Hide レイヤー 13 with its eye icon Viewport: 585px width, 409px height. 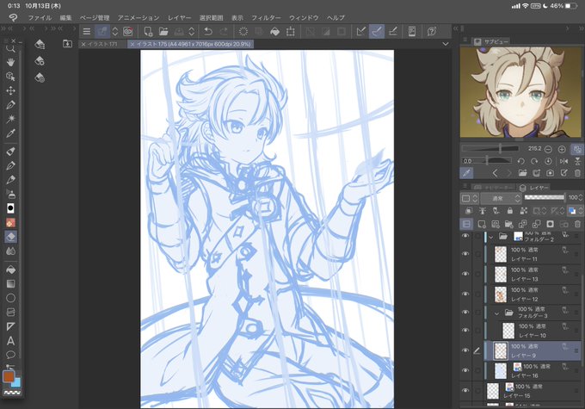[x=465, y=274]
